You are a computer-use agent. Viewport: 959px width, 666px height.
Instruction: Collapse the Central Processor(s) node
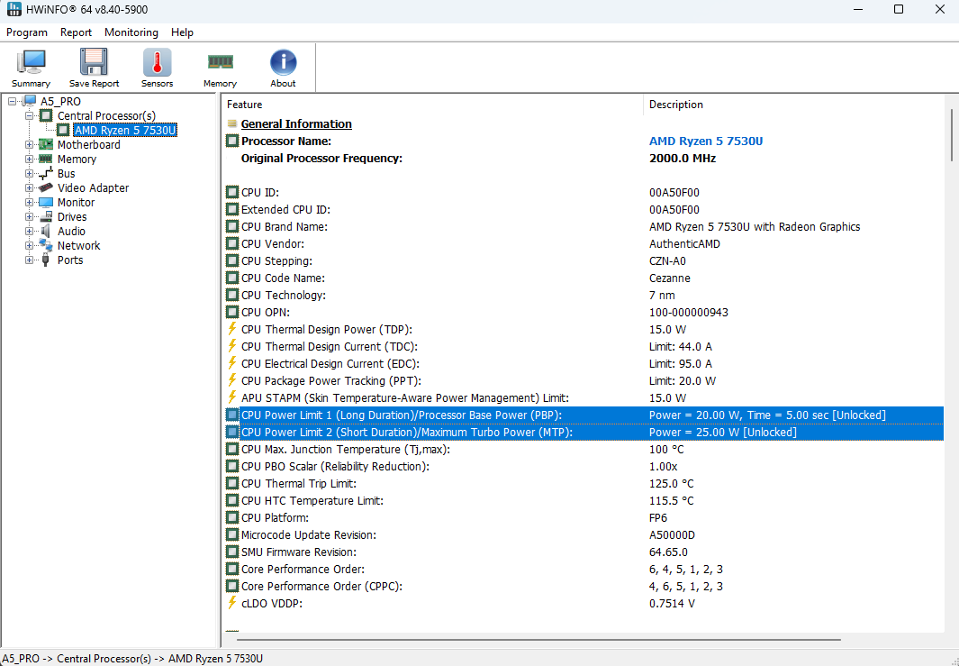click(x=29, y=116)
